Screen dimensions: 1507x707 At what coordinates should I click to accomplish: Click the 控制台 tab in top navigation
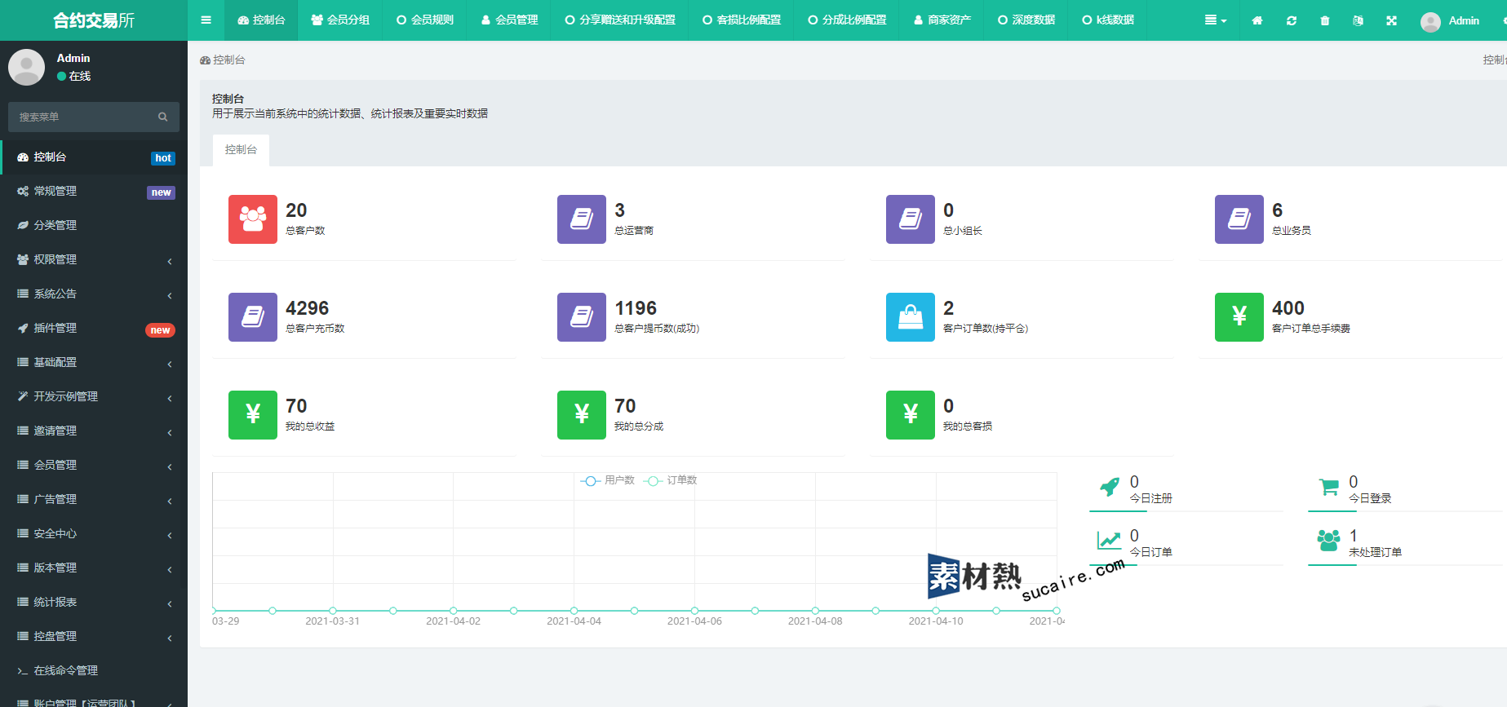261,20
